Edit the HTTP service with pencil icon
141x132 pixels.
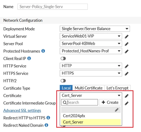(127, 66)
